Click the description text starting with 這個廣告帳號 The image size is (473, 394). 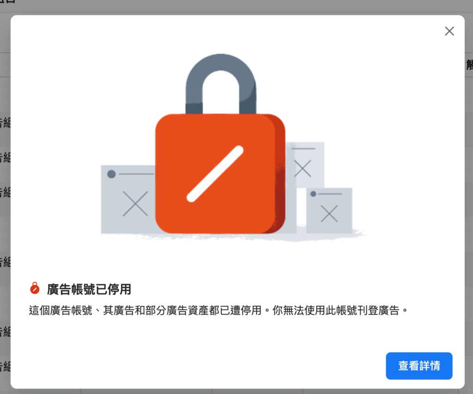[218, 310]
